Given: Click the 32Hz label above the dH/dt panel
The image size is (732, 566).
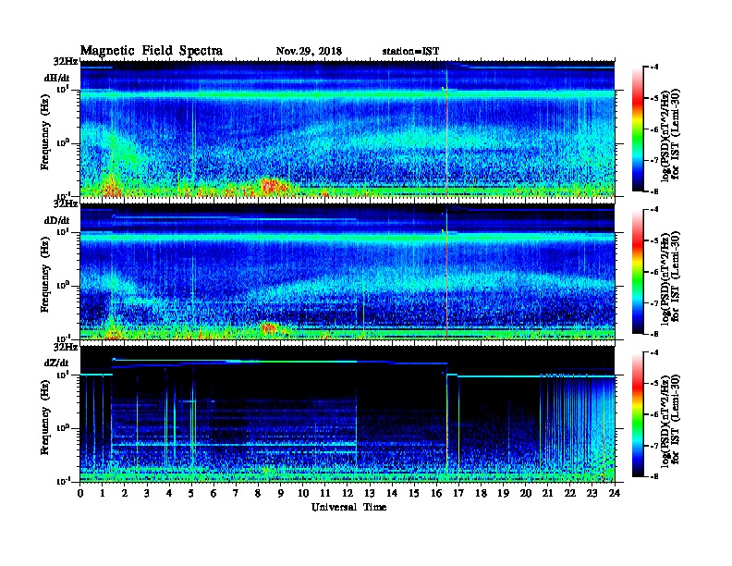Looking at the screenshot, I should [x=66, y=61].
